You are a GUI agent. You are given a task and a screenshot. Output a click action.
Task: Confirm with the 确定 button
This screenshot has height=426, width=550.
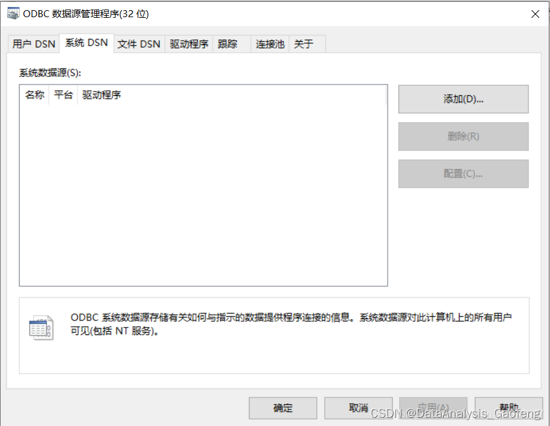point(283,408)
